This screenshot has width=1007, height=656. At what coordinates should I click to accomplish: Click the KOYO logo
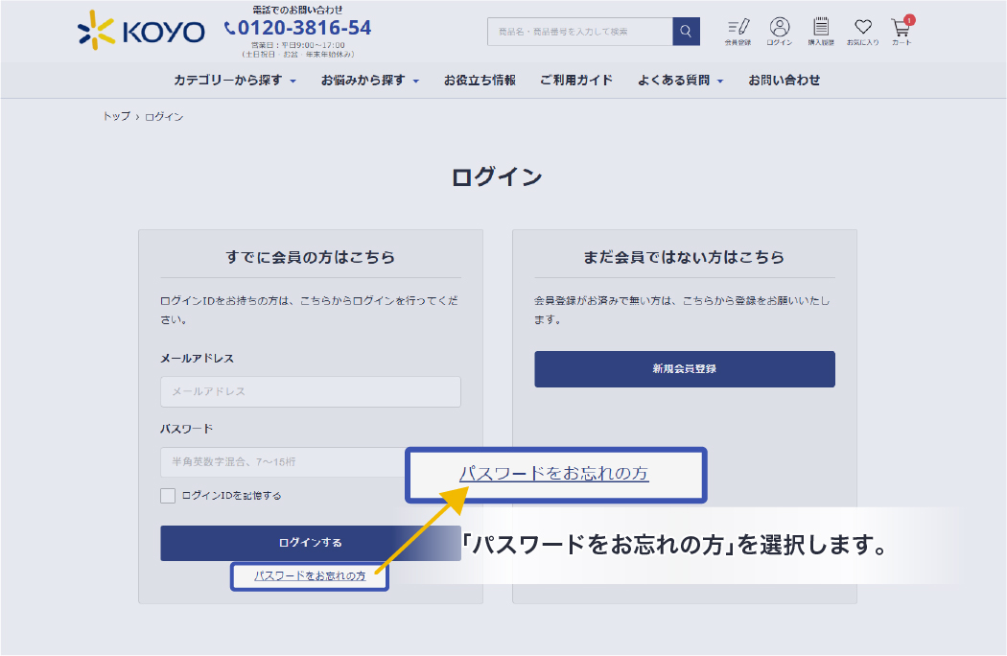coord(139,30)
